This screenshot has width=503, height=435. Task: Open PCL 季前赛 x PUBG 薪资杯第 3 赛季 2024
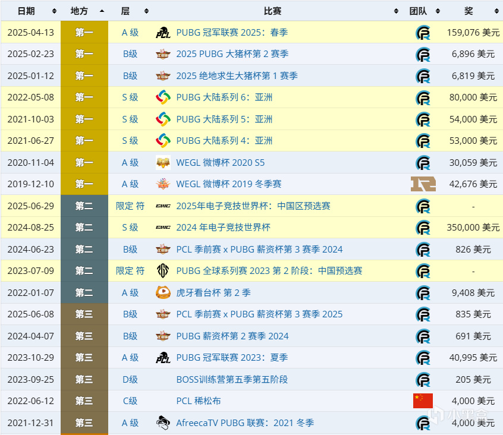coord(259,249)
